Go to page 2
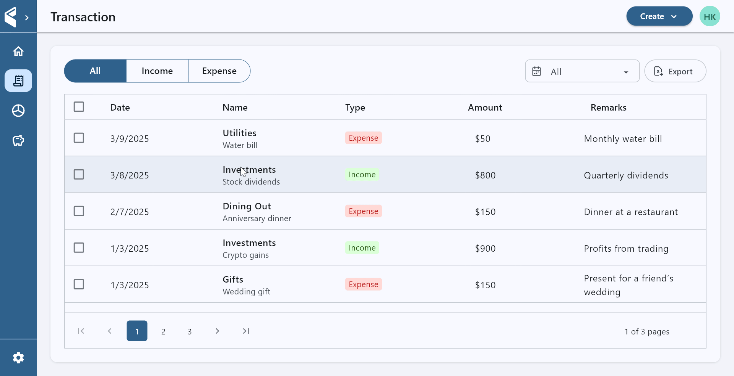 point(163,331)
